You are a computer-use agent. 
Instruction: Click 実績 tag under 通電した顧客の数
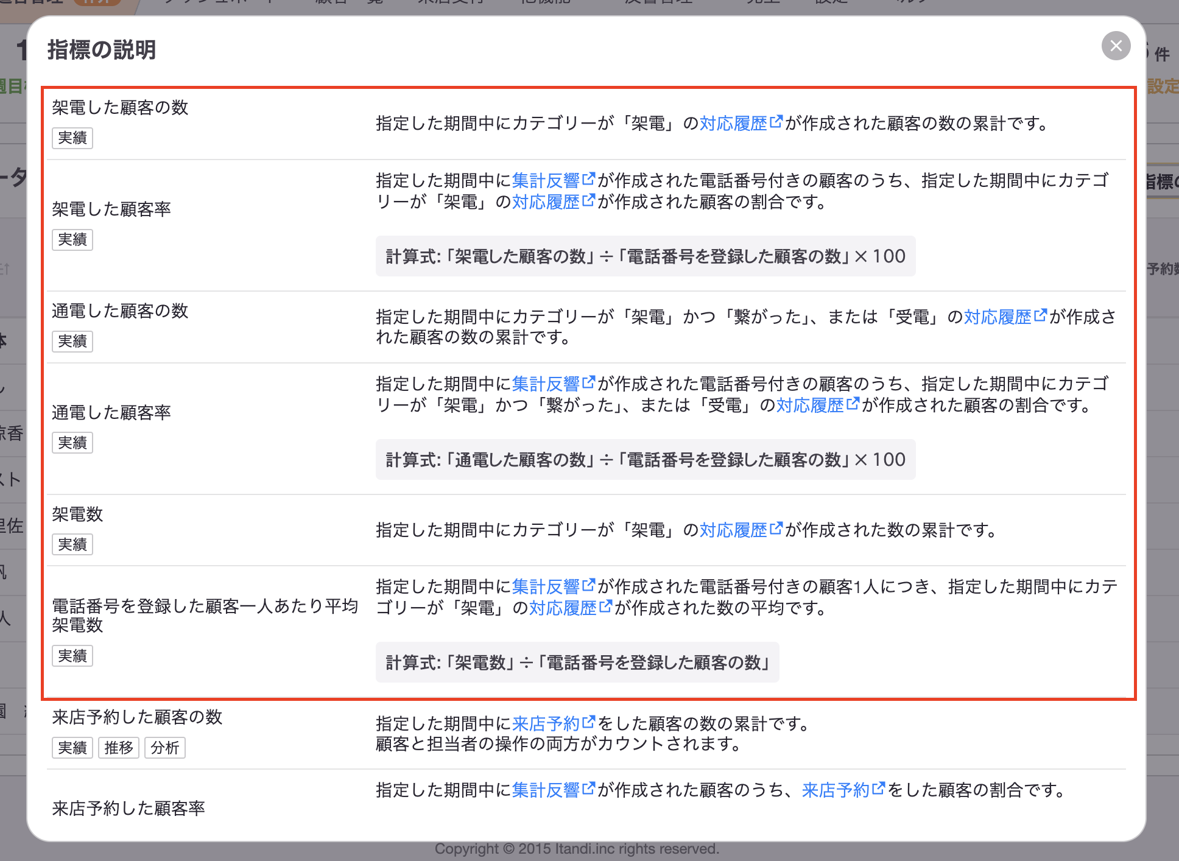click(x=72, y=341)
